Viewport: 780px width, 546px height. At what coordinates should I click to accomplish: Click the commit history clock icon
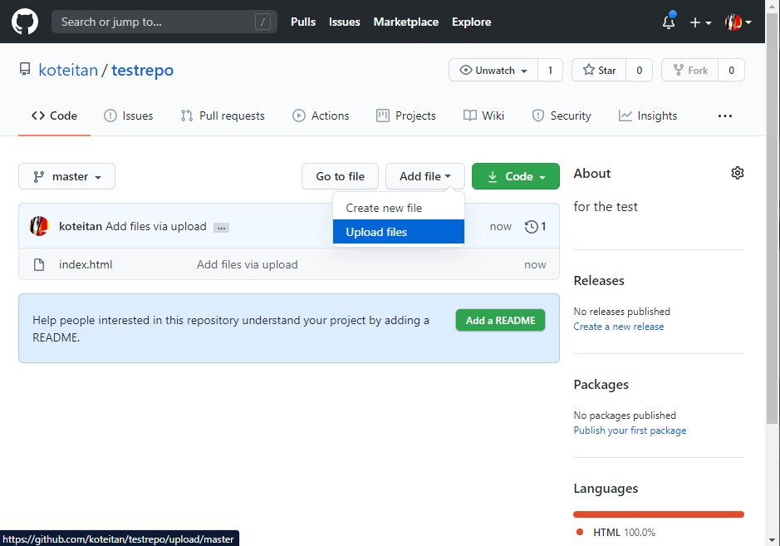[x=532, y=226]
